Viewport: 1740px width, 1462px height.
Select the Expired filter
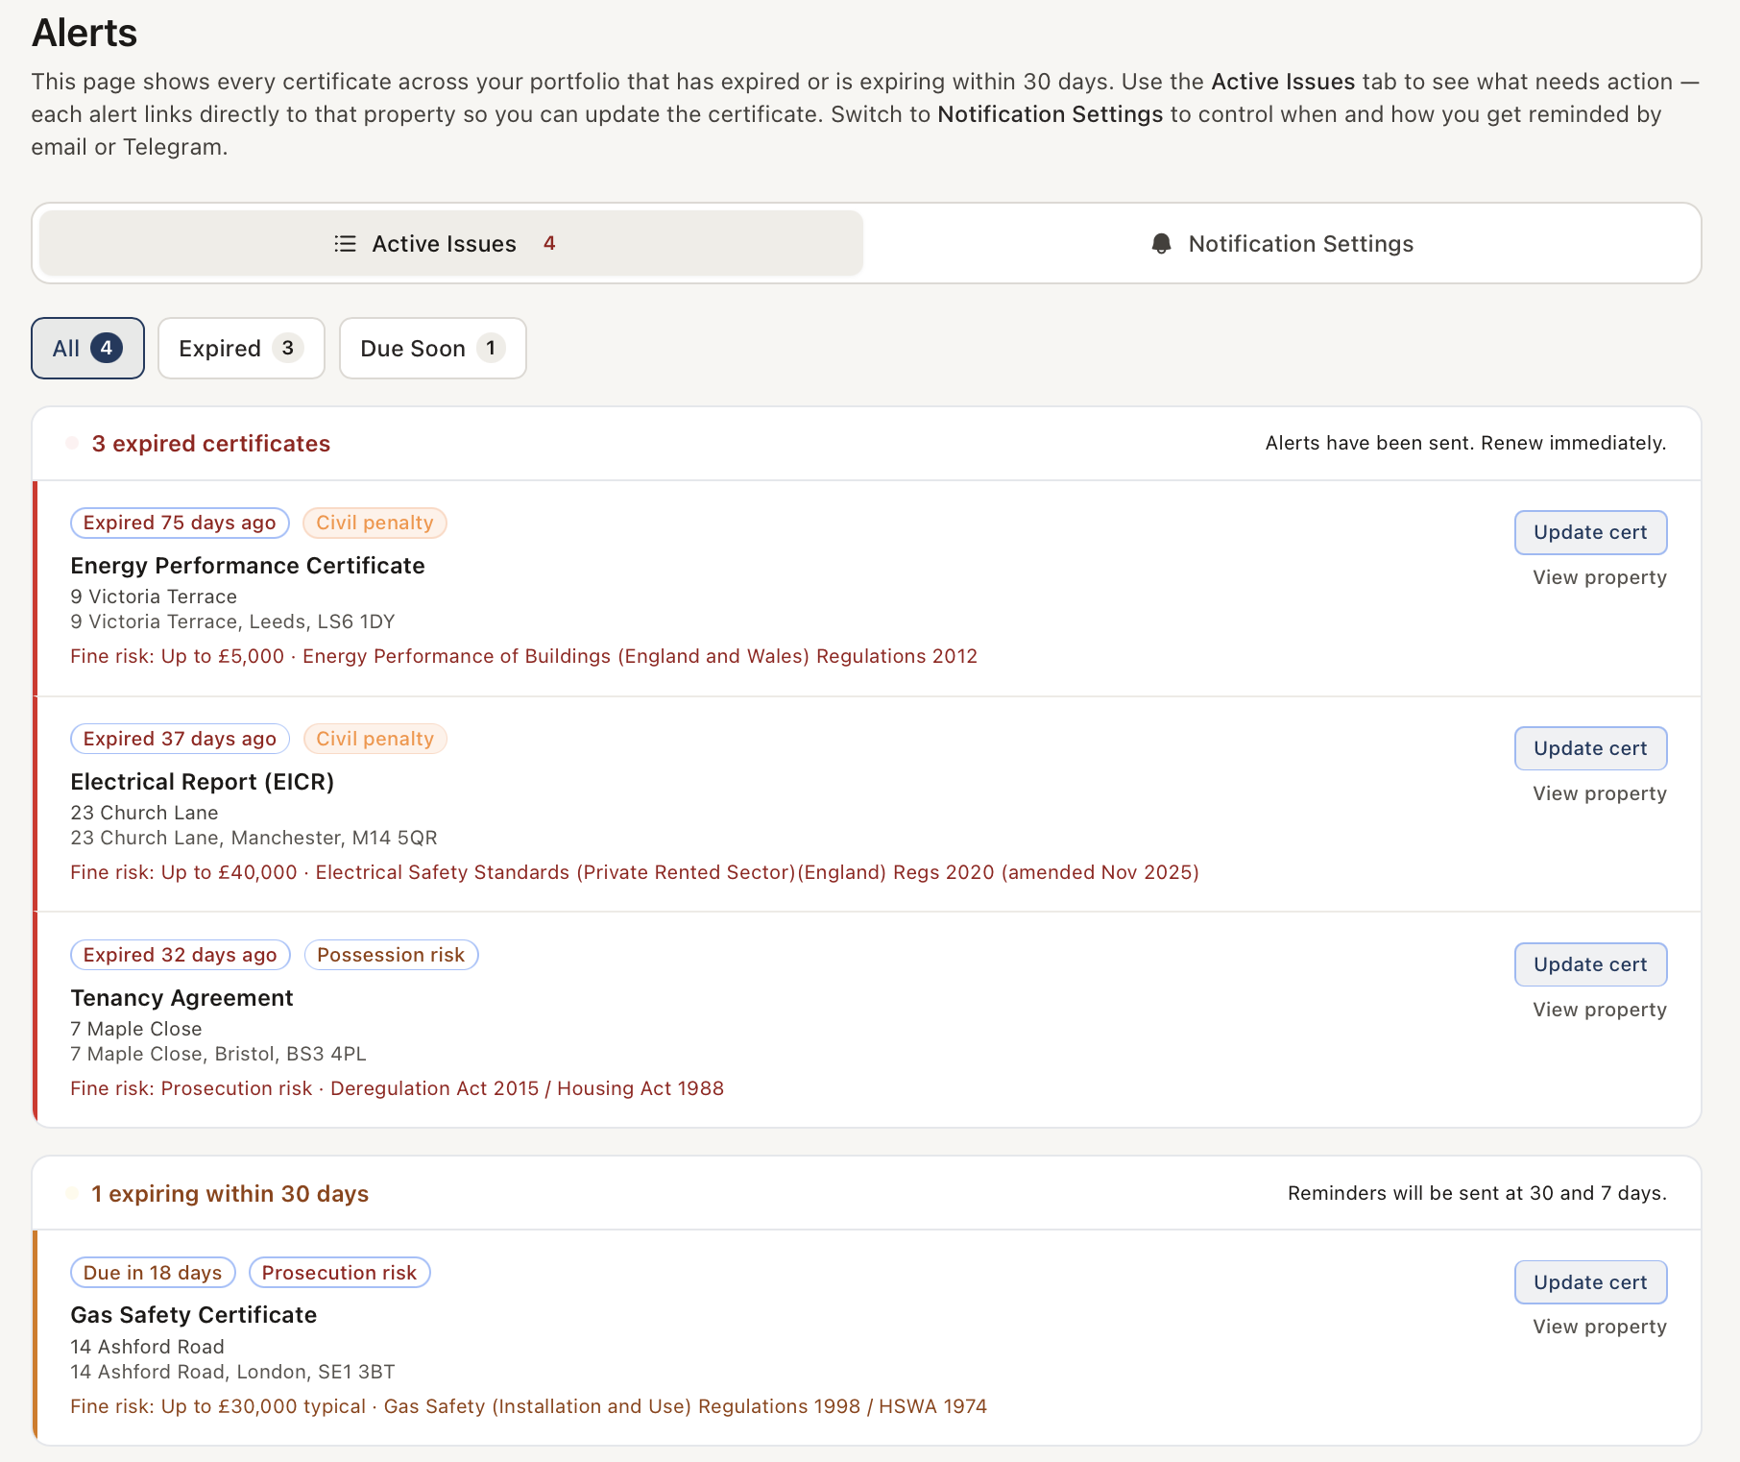pyautogui.click(x=240, y=348)
